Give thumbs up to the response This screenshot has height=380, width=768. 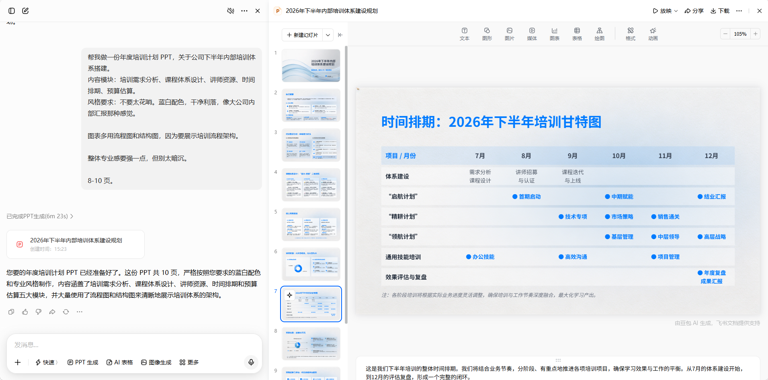(x=25, y=312)
